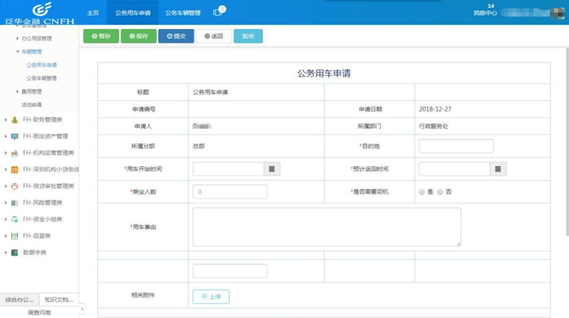Click the 上传 attachment upload button

click(x=211, y=296)
